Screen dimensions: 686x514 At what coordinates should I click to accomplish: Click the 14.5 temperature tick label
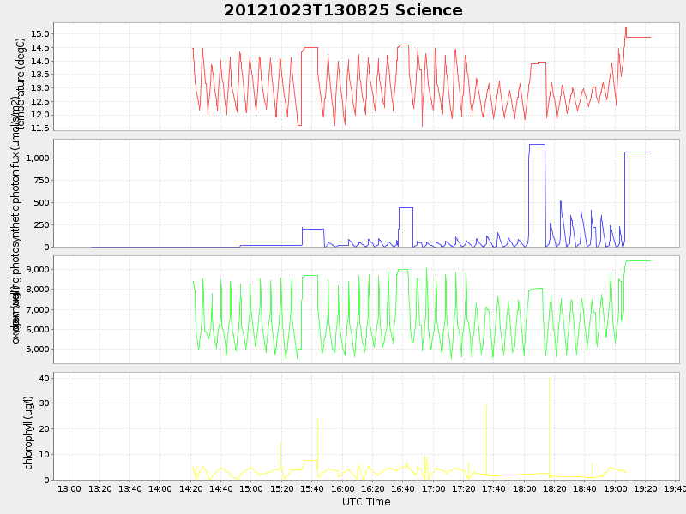pyautogui.click(x=40, y=48)
